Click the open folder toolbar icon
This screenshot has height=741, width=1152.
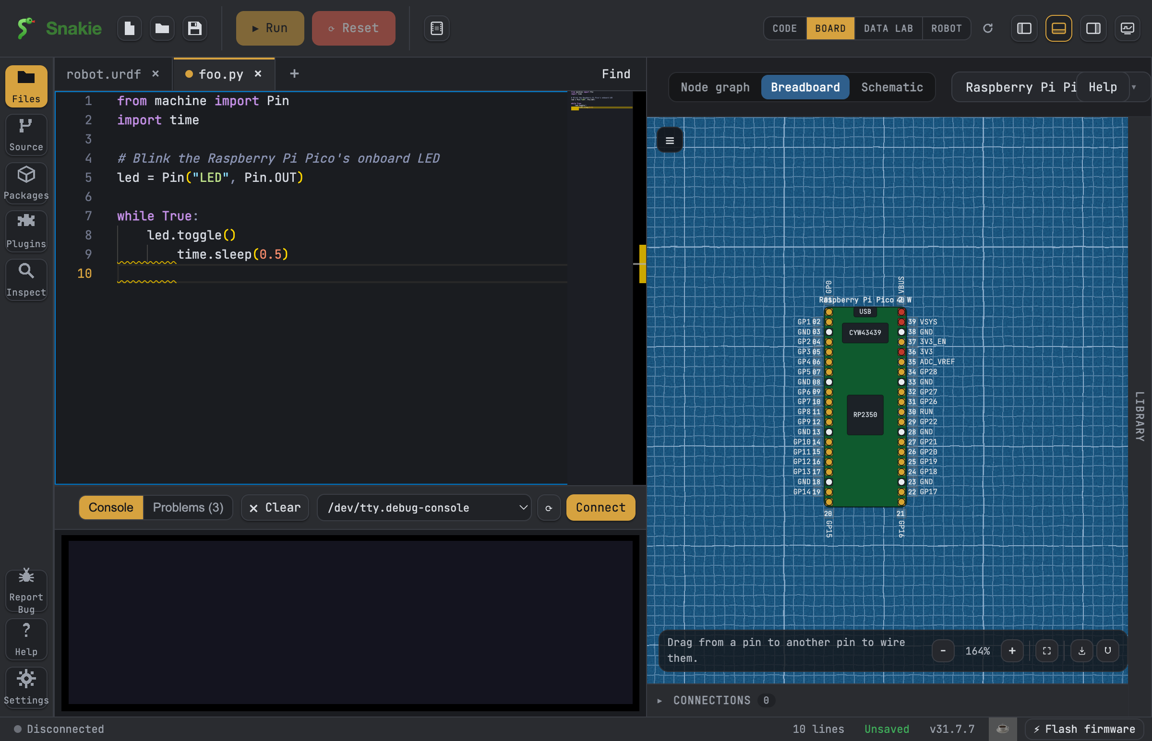point(162,28)
